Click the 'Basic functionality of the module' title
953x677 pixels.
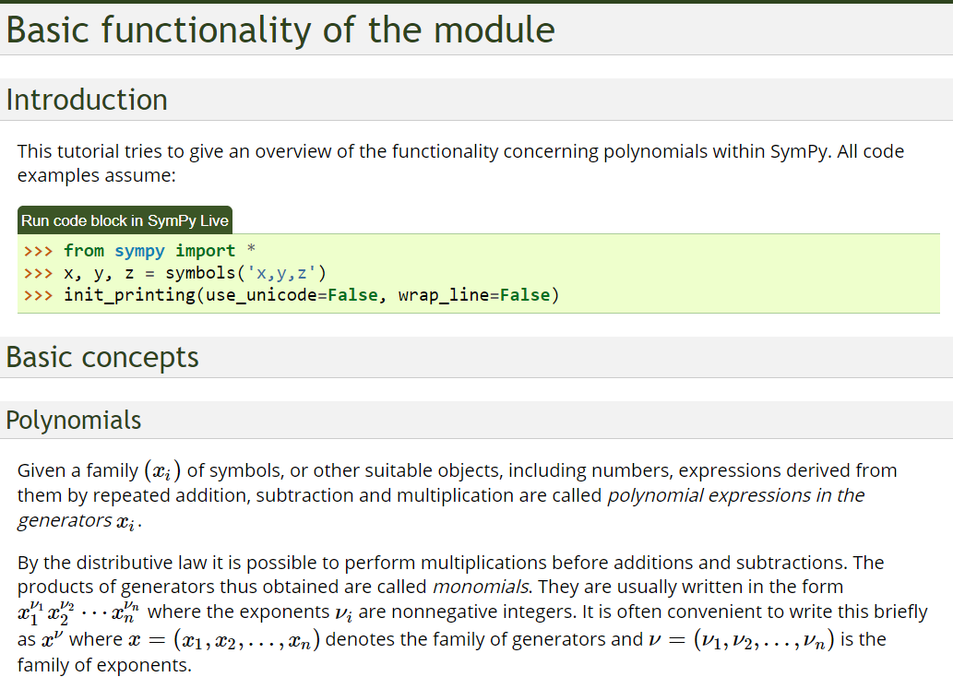[280, 30]
